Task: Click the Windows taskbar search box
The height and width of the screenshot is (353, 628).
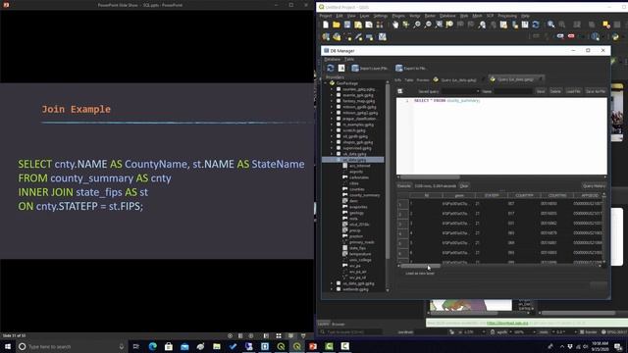Action: click(x=72, y=346)
